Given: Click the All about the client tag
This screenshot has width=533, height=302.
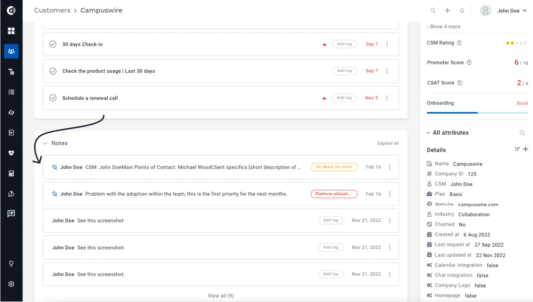Looking at the screenshot, I should 334,167.
